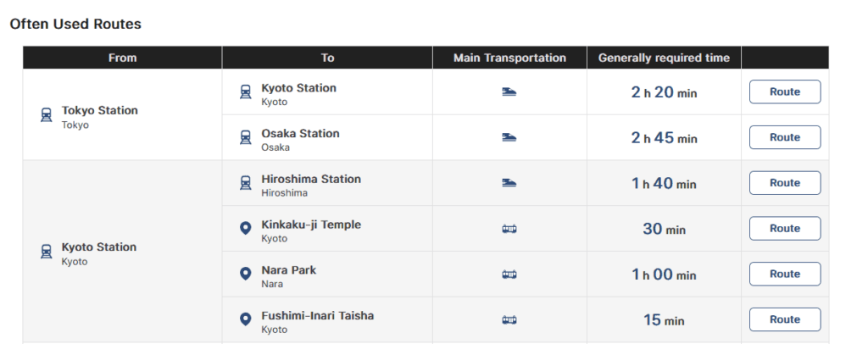Click the shinkansen icon in the Hiroshima Station row
The image size is (868, 344).
509,183
